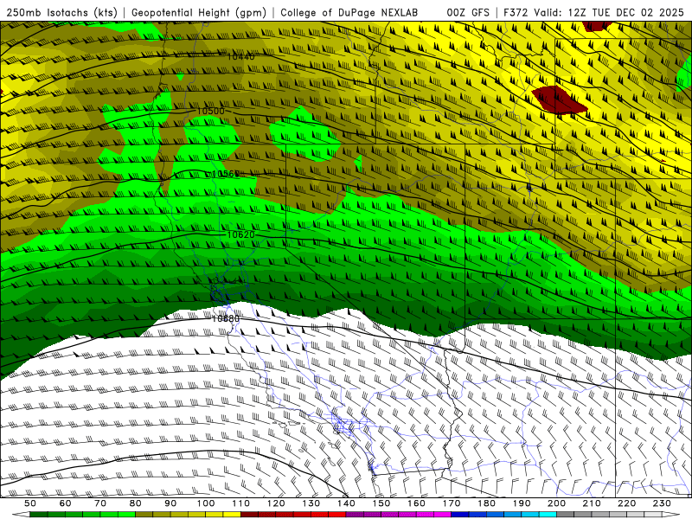The height and width of the screenshot is (519, 692).
Task: Select the 10560 height contour label
Action: 226,174
